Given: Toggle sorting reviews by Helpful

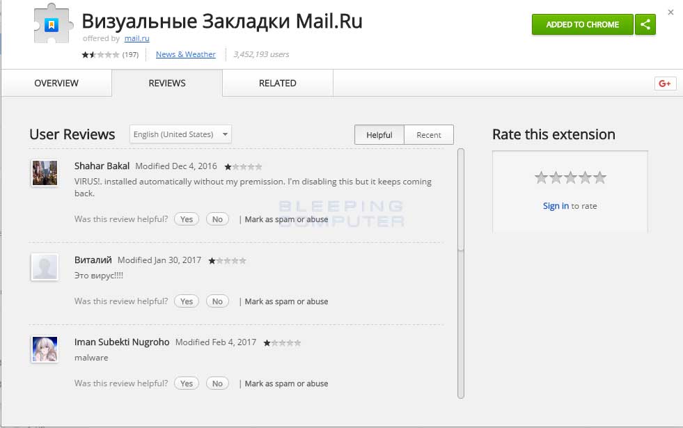Looking at the screenshot, I should [x=379, y=134].
